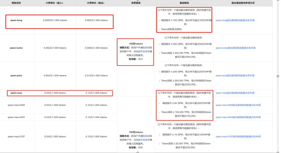
Task: Click the 计费单价（输入） column header
Action: [x=54, y=3]
